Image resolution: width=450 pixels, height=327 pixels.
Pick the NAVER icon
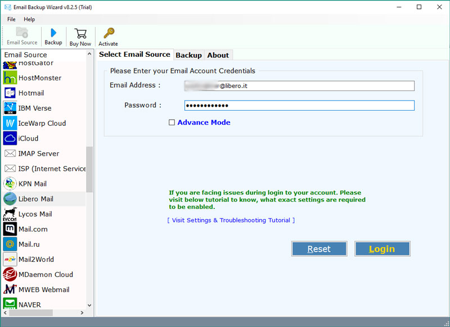click(x=10, y=304)
